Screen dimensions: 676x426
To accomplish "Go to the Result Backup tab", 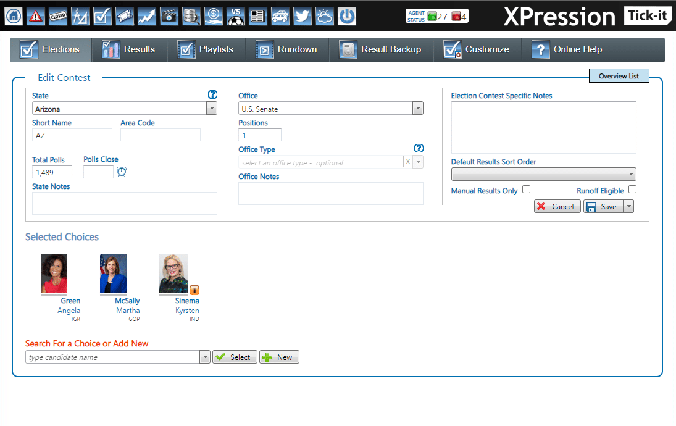I will click(x=381, y=49).
